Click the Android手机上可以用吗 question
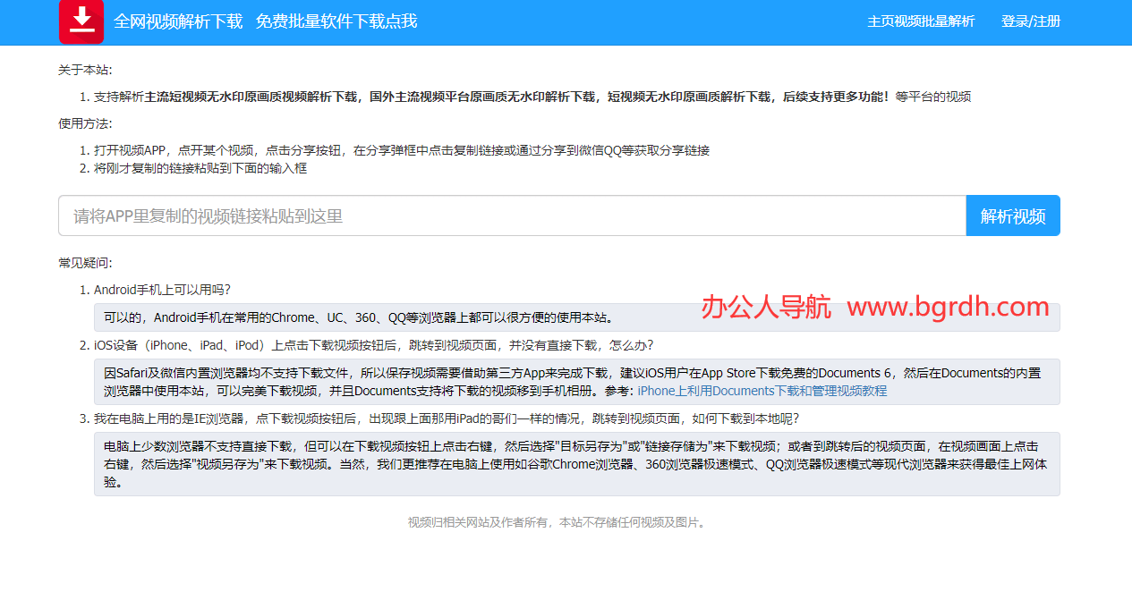Viewport: 1132px width, 600px height. (162, 290)
